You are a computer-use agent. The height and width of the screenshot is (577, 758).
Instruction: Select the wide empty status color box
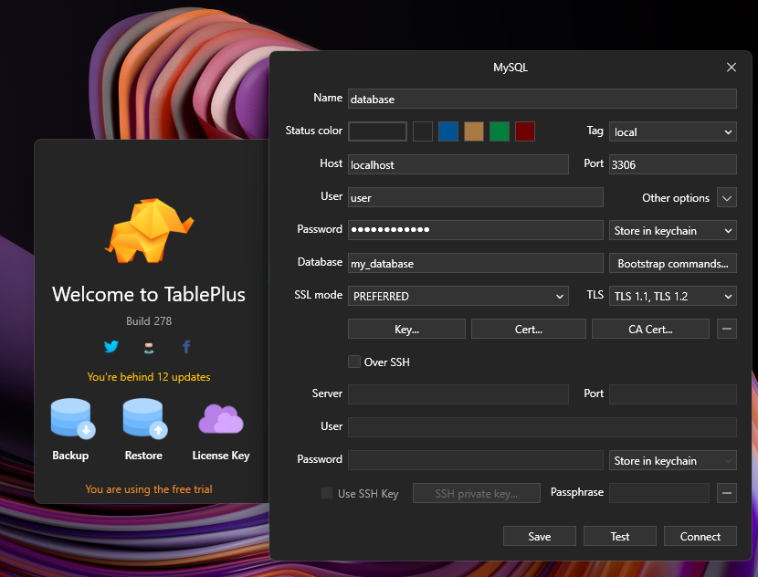pos(377,131)
